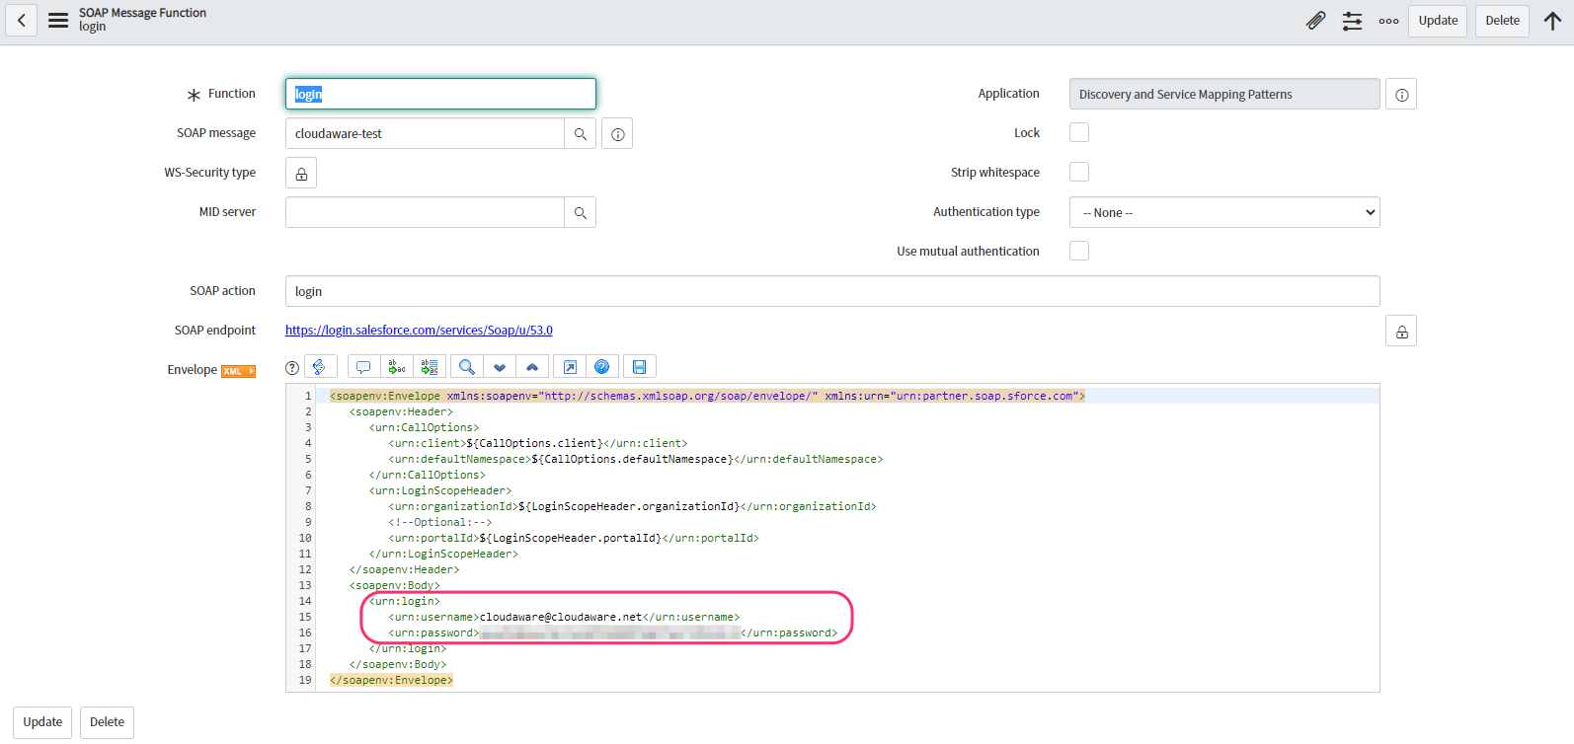Click the format code icon above editor
The width and height of the screenshot is (1574, 744).
point(320,367)
